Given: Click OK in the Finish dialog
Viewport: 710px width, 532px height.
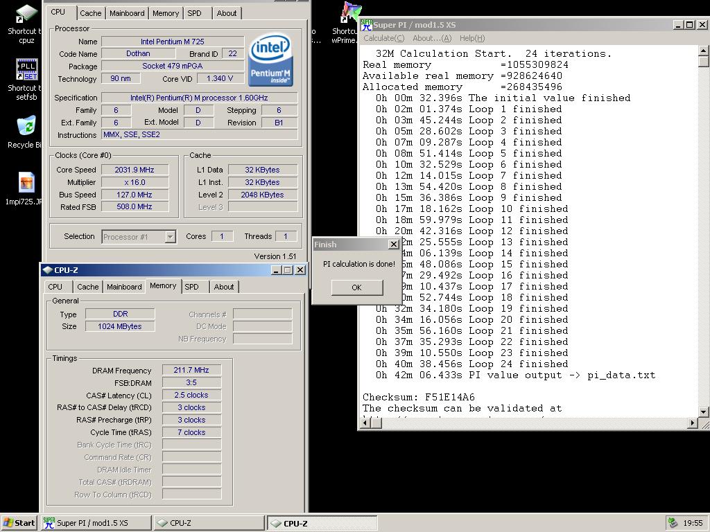Looking at the screenshot, I should (x=357, y=287).
